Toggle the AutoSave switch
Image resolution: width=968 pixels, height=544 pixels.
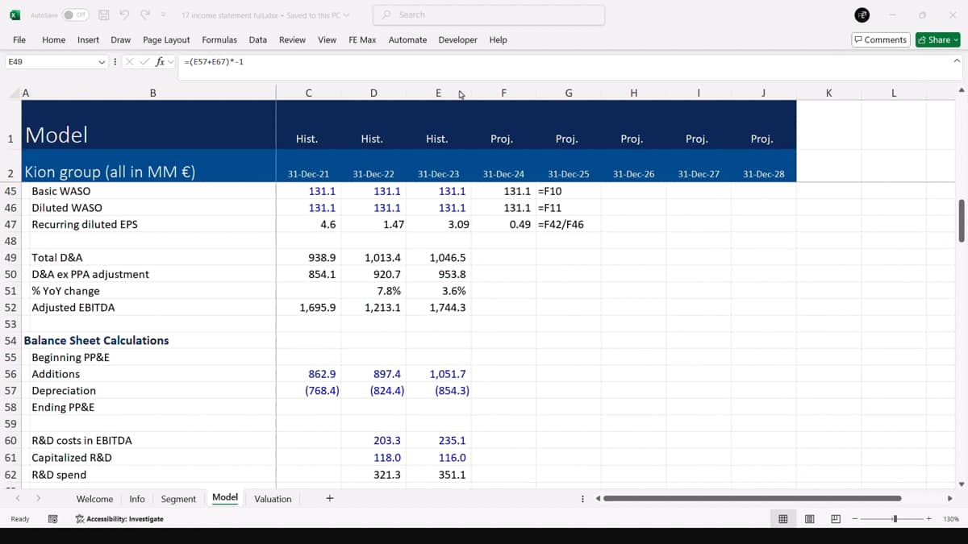[x=76, y=15]
